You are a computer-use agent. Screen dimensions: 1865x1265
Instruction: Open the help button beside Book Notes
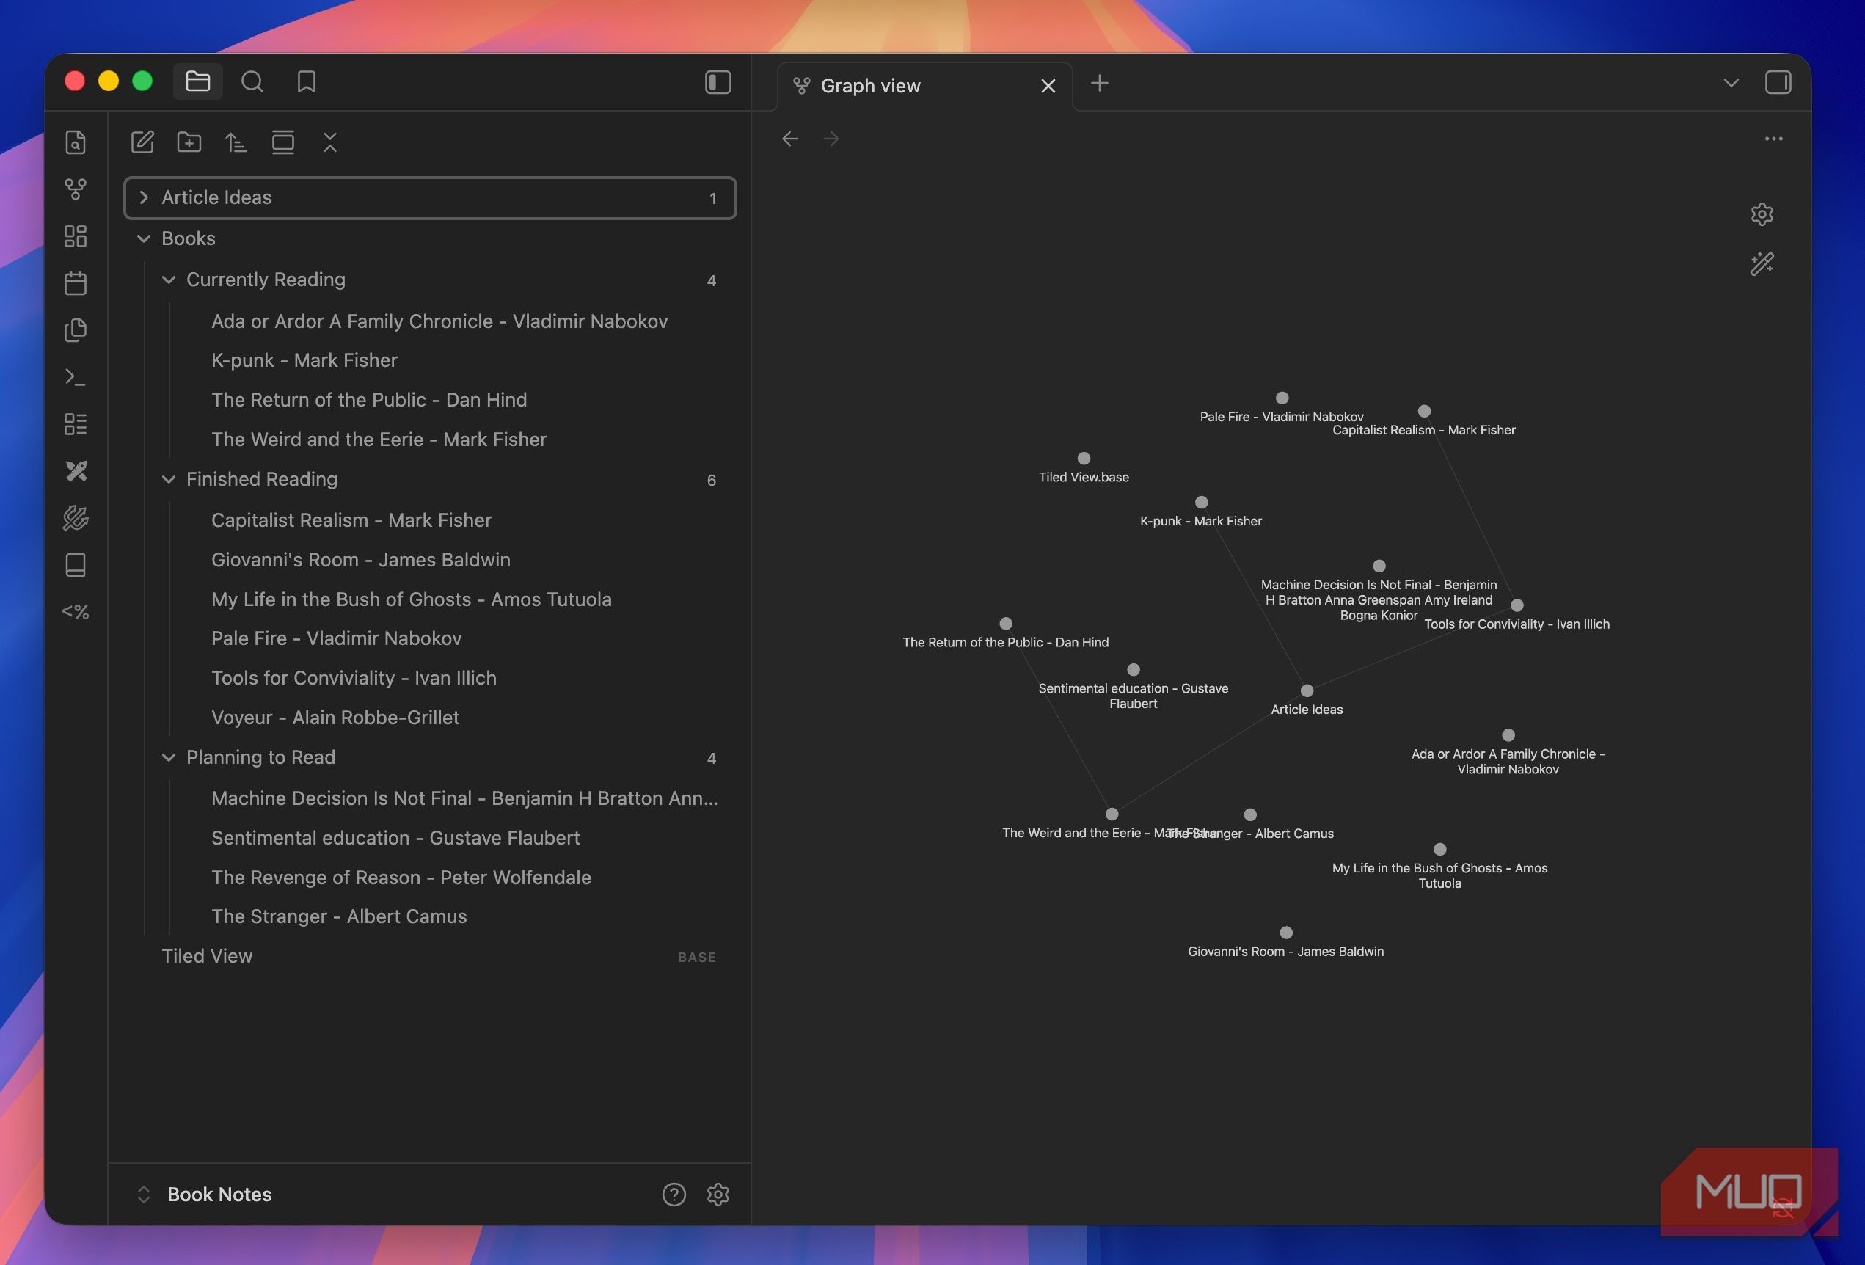(x=674, y=1195)
